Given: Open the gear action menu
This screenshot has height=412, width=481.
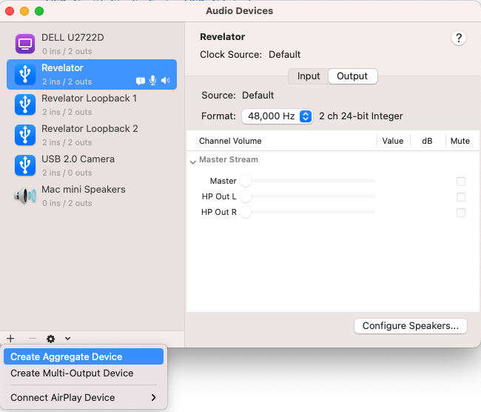Looking at the screenshot, I should (50, 339).
